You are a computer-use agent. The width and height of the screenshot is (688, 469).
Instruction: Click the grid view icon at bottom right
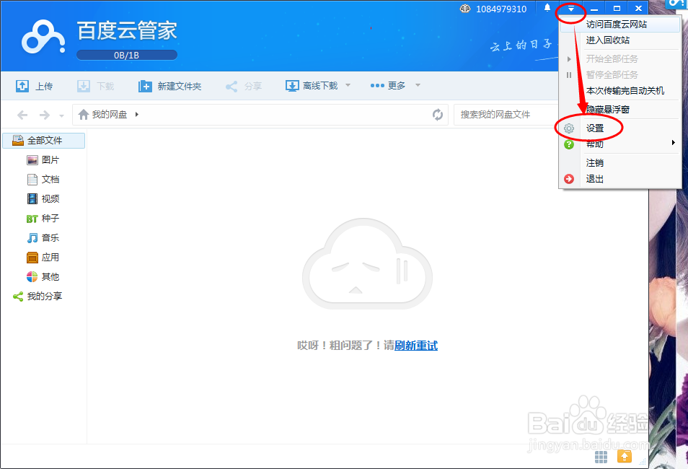601,457
